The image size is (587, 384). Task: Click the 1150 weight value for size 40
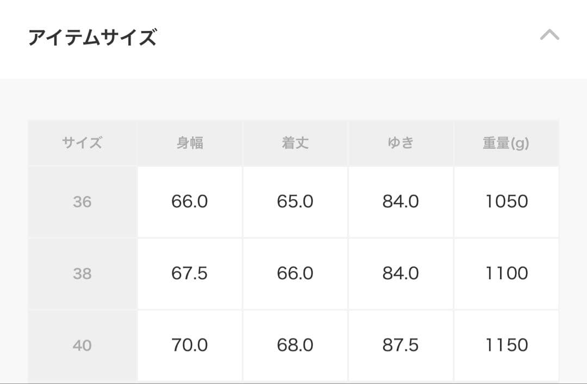[506, 344]
